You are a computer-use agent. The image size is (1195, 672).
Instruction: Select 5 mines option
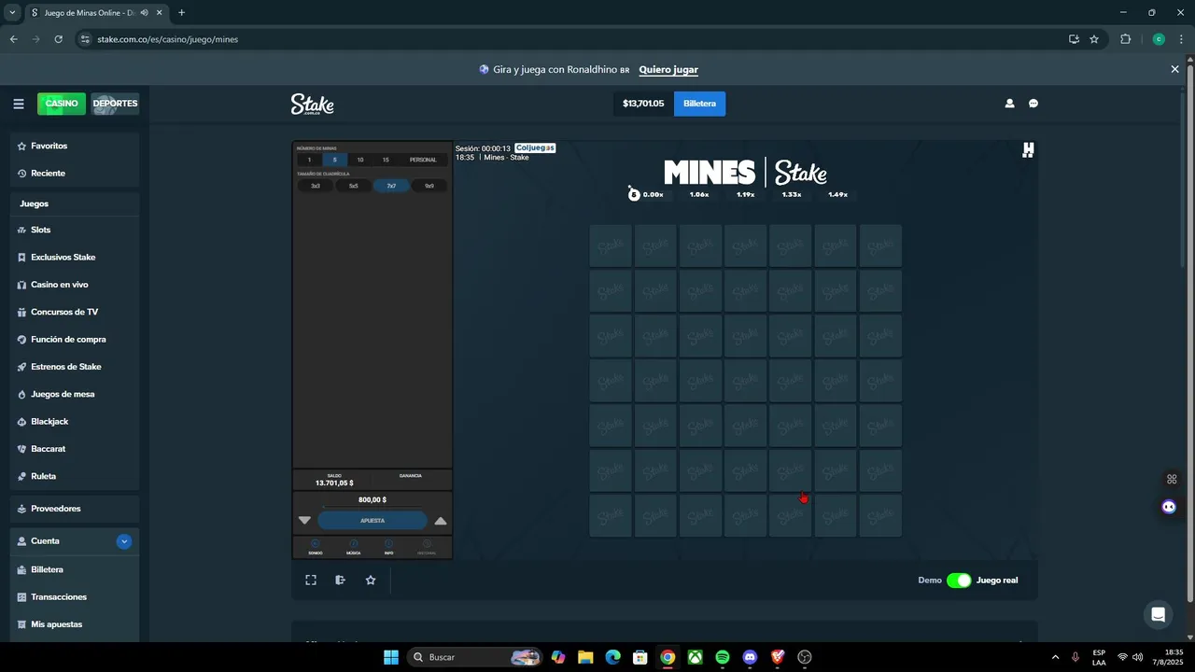pyautogui.click(x=335, y=160)
